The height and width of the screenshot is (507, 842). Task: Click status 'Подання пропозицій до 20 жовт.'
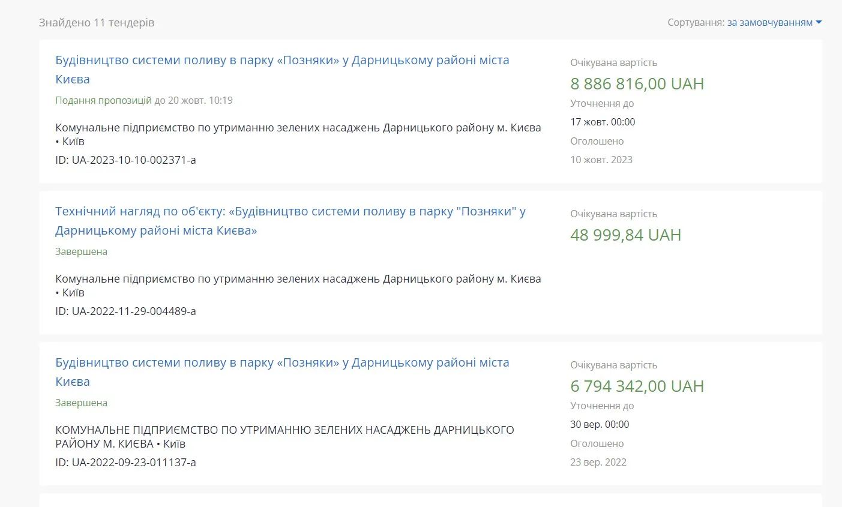pyautogui.click(x=143, y=100)
